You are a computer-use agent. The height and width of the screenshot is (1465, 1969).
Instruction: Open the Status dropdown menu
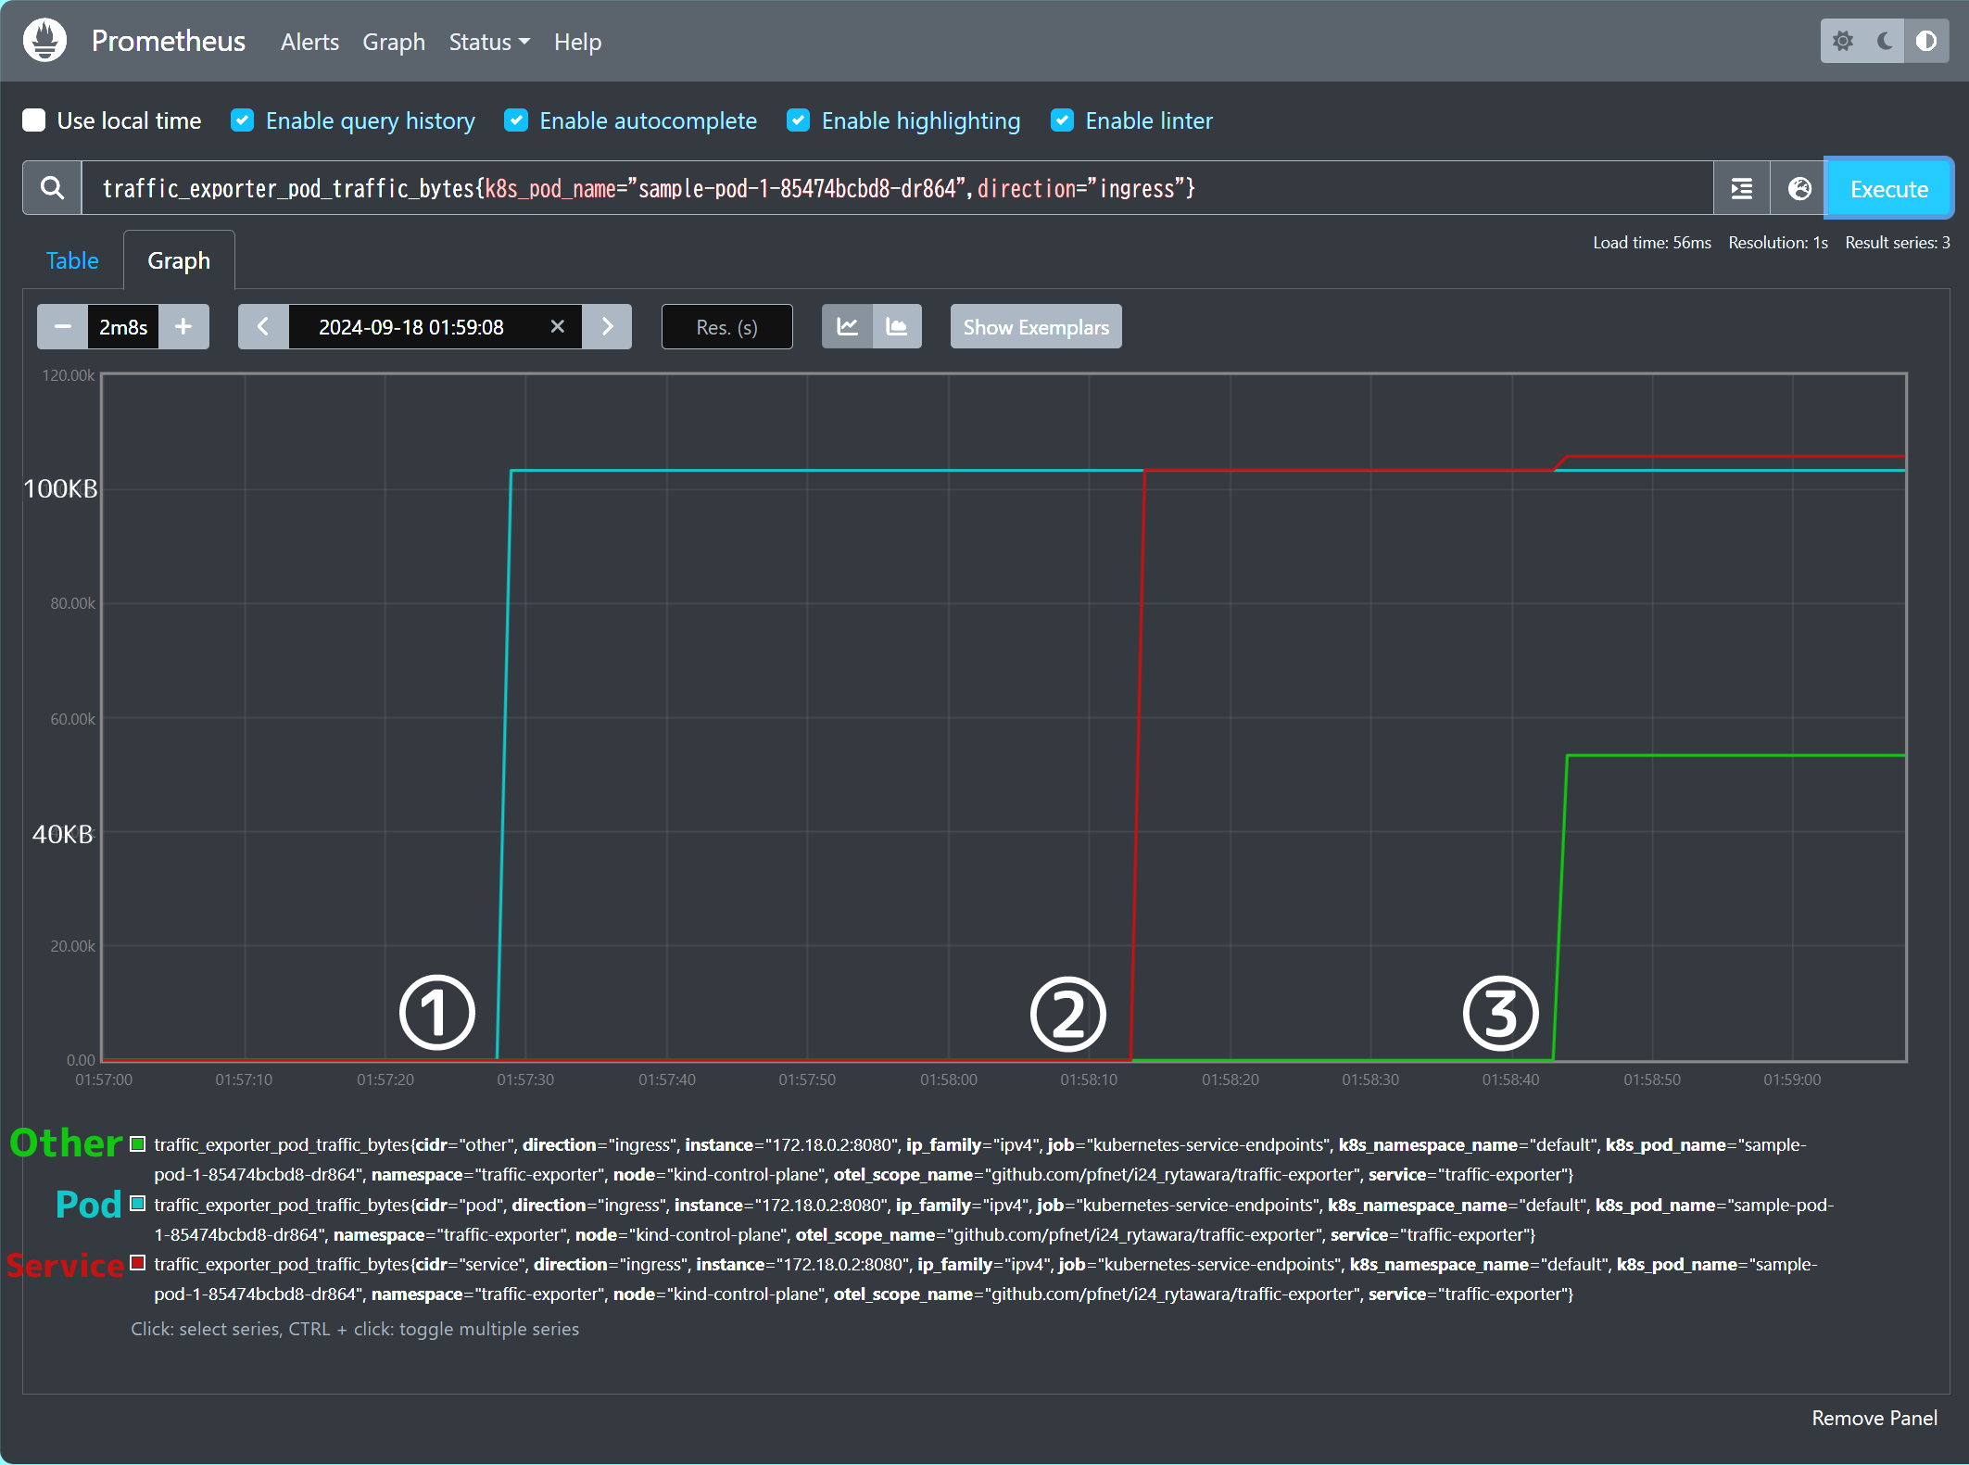tap(489, 42)
